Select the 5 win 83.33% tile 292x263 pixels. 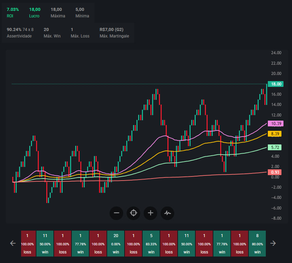[x=151, y=243]
